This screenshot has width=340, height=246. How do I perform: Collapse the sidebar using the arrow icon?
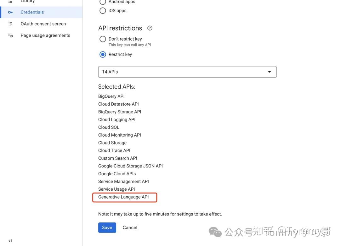pos(10,241)
